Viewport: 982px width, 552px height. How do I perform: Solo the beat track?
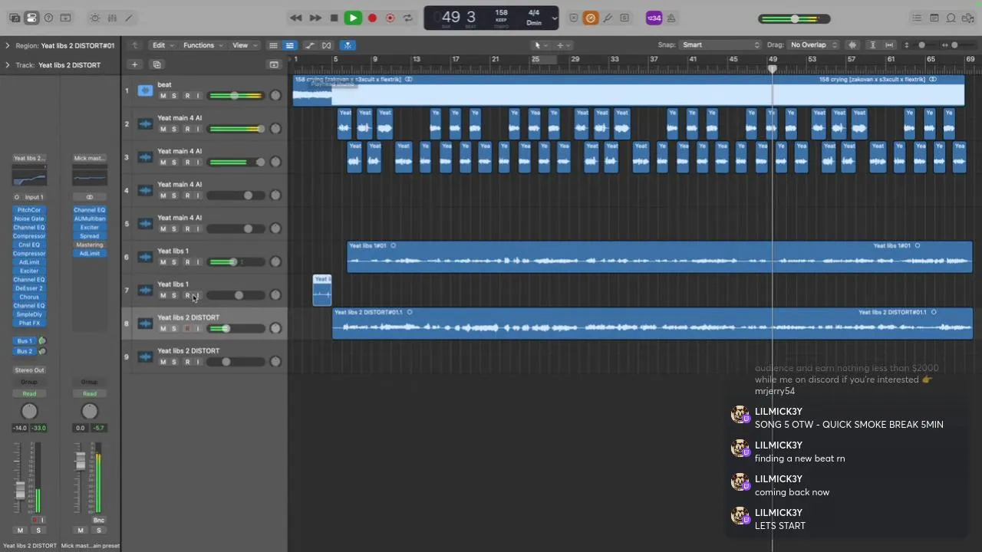coord(173,96)
